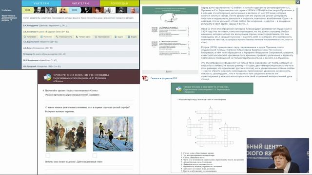Click the presenter webcam video thumbnail
Viewport: 312px width, 175px height.
278,156
